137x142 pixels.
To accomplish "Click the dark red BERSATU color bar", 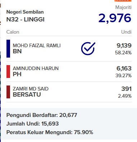I will (8, 92).
